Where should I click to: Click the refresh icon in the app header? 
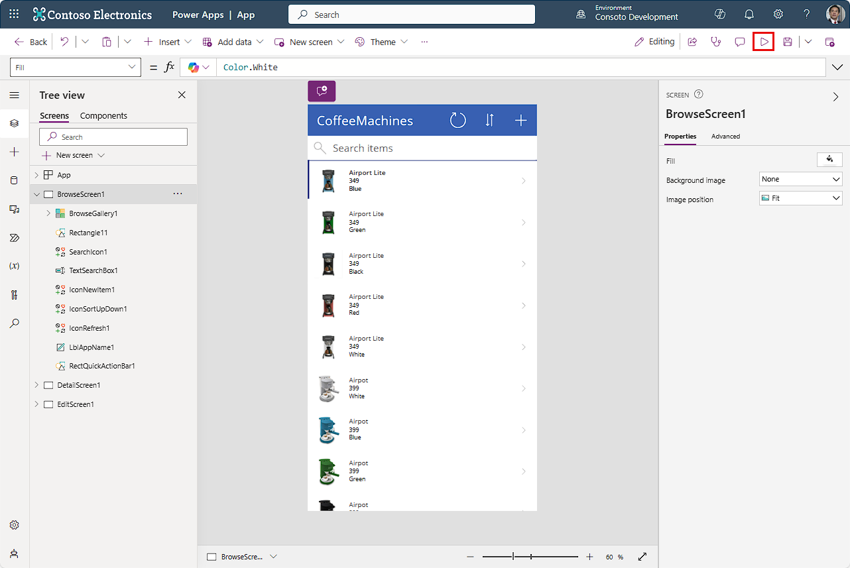[458, 120]
